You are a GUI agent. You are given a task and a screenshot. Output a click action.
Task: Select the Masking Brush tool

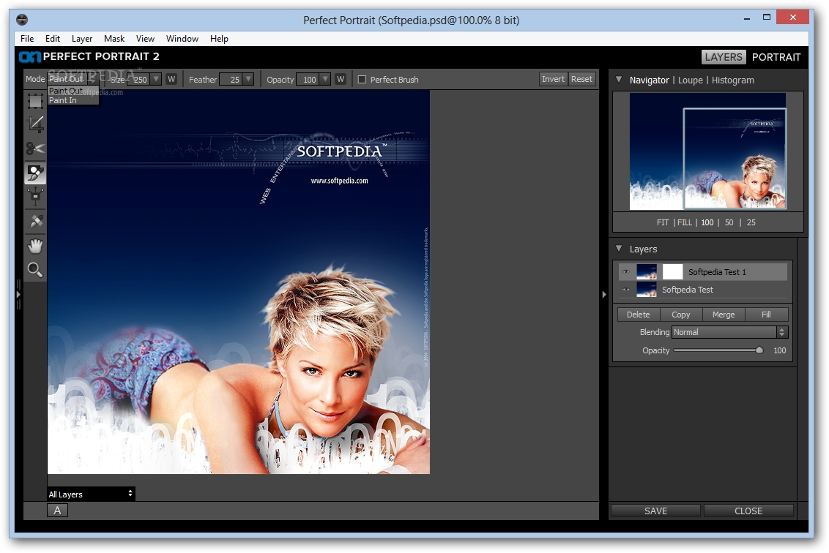pyautogui.click(x=35, y=173)
